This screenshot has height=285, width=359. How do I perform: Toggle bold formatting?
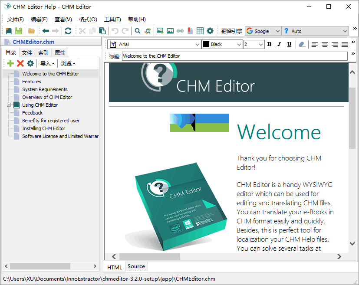tap(270, 44)
